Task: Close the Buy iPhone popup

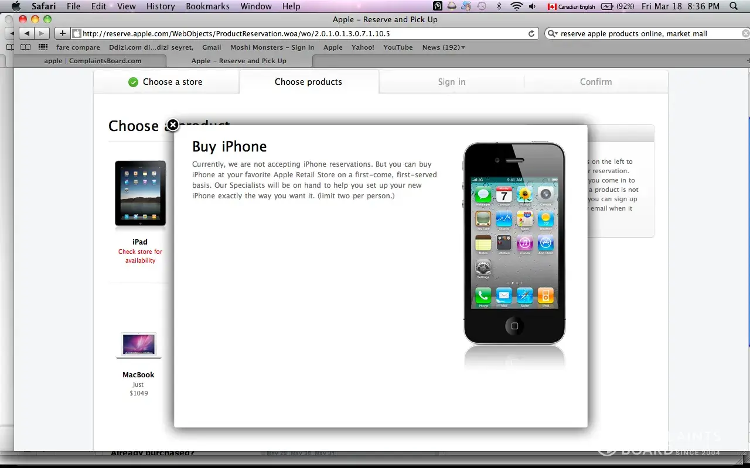Action: pos(173,125)
